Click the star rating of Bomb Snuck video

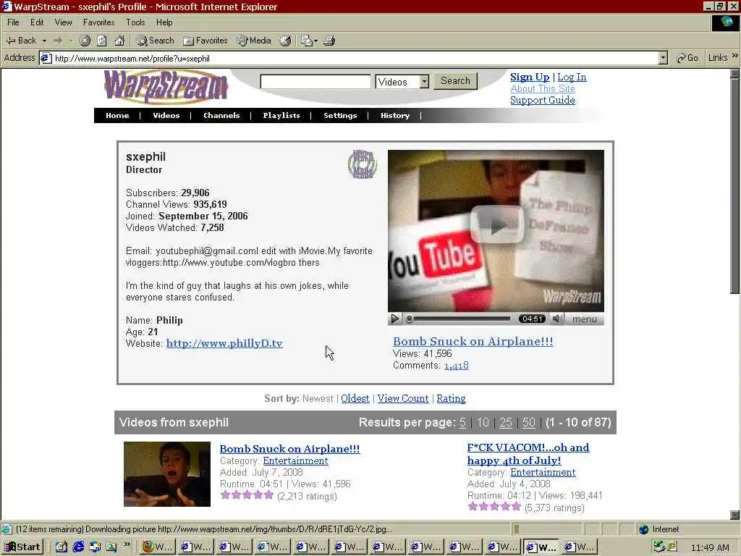pyautogui.click(x=247, y=495)
